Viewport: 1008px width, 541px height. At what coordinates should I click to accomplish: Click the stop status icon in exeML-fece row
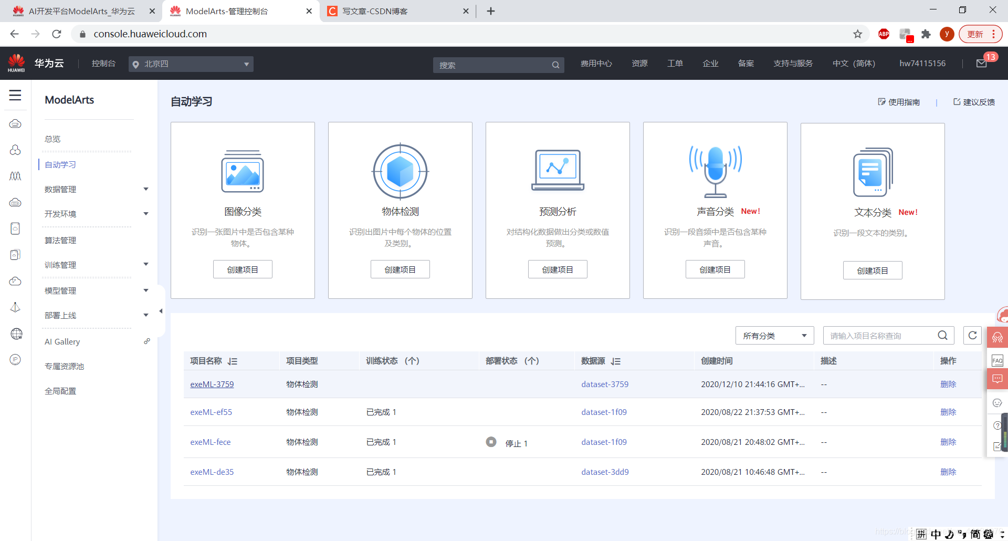491,442
